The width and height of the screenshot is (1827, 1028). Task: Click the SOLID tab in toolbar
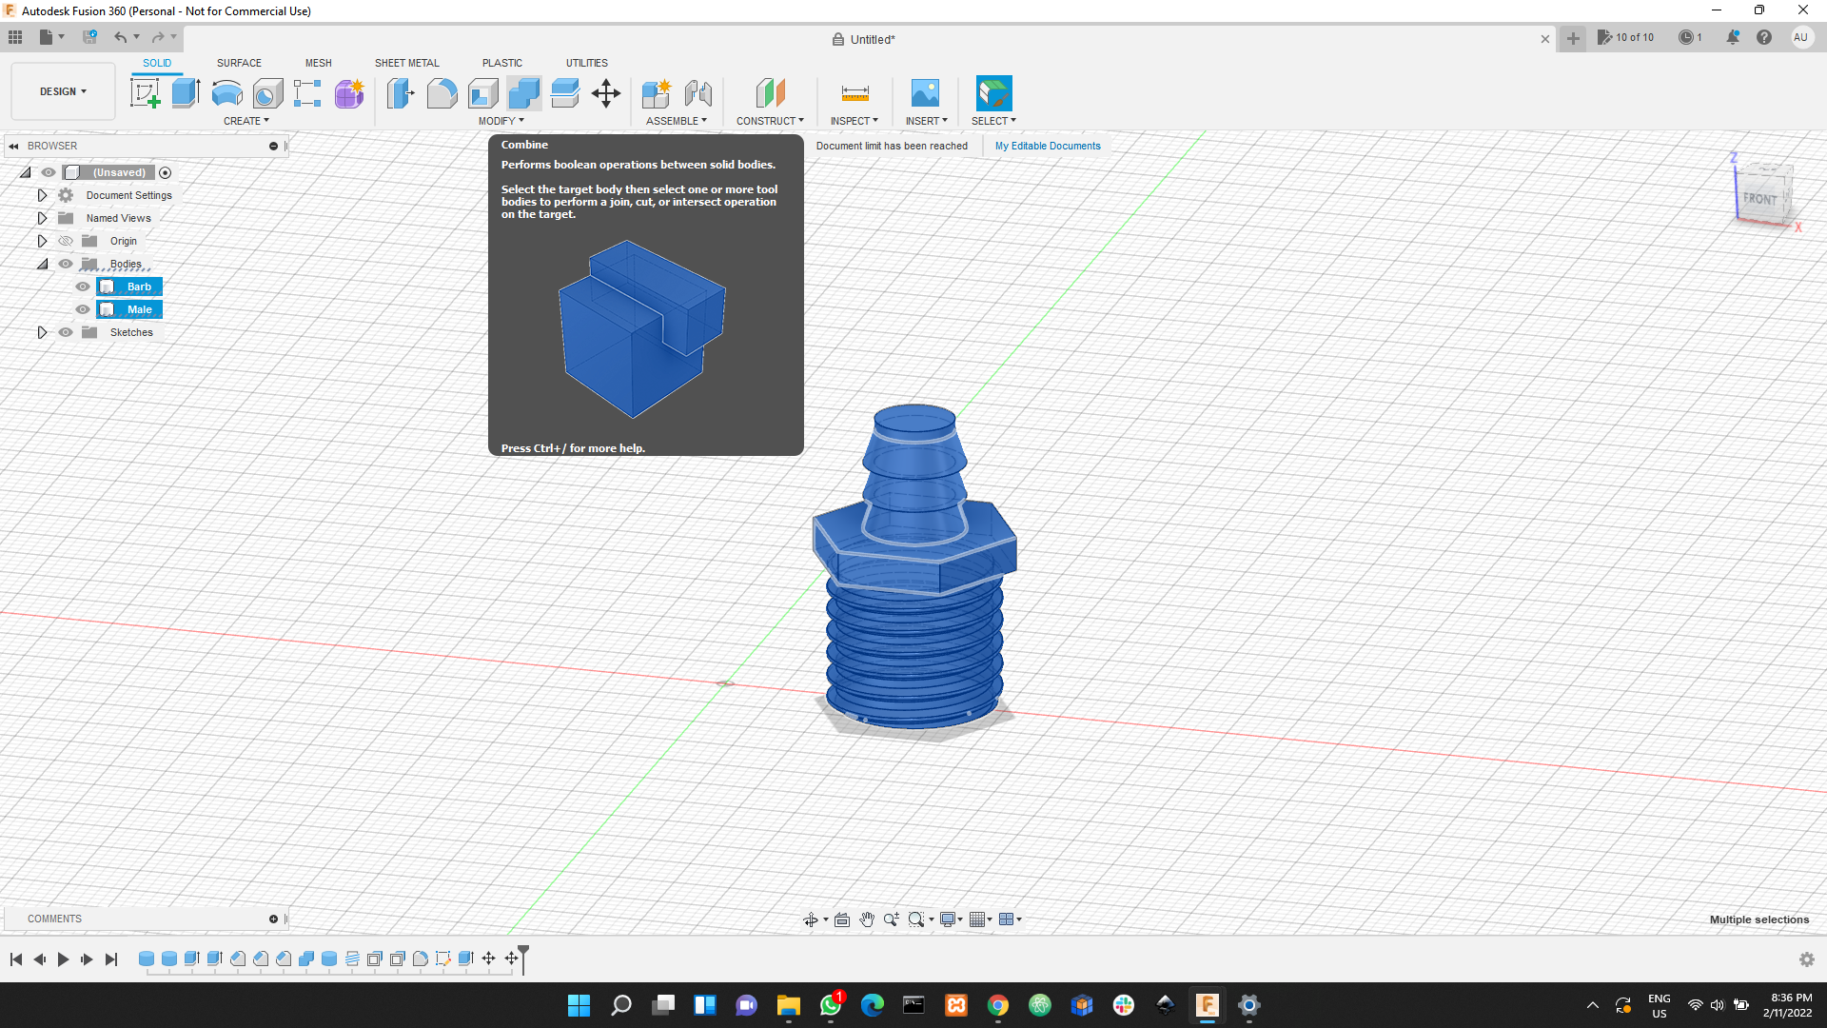pos(156,62)
